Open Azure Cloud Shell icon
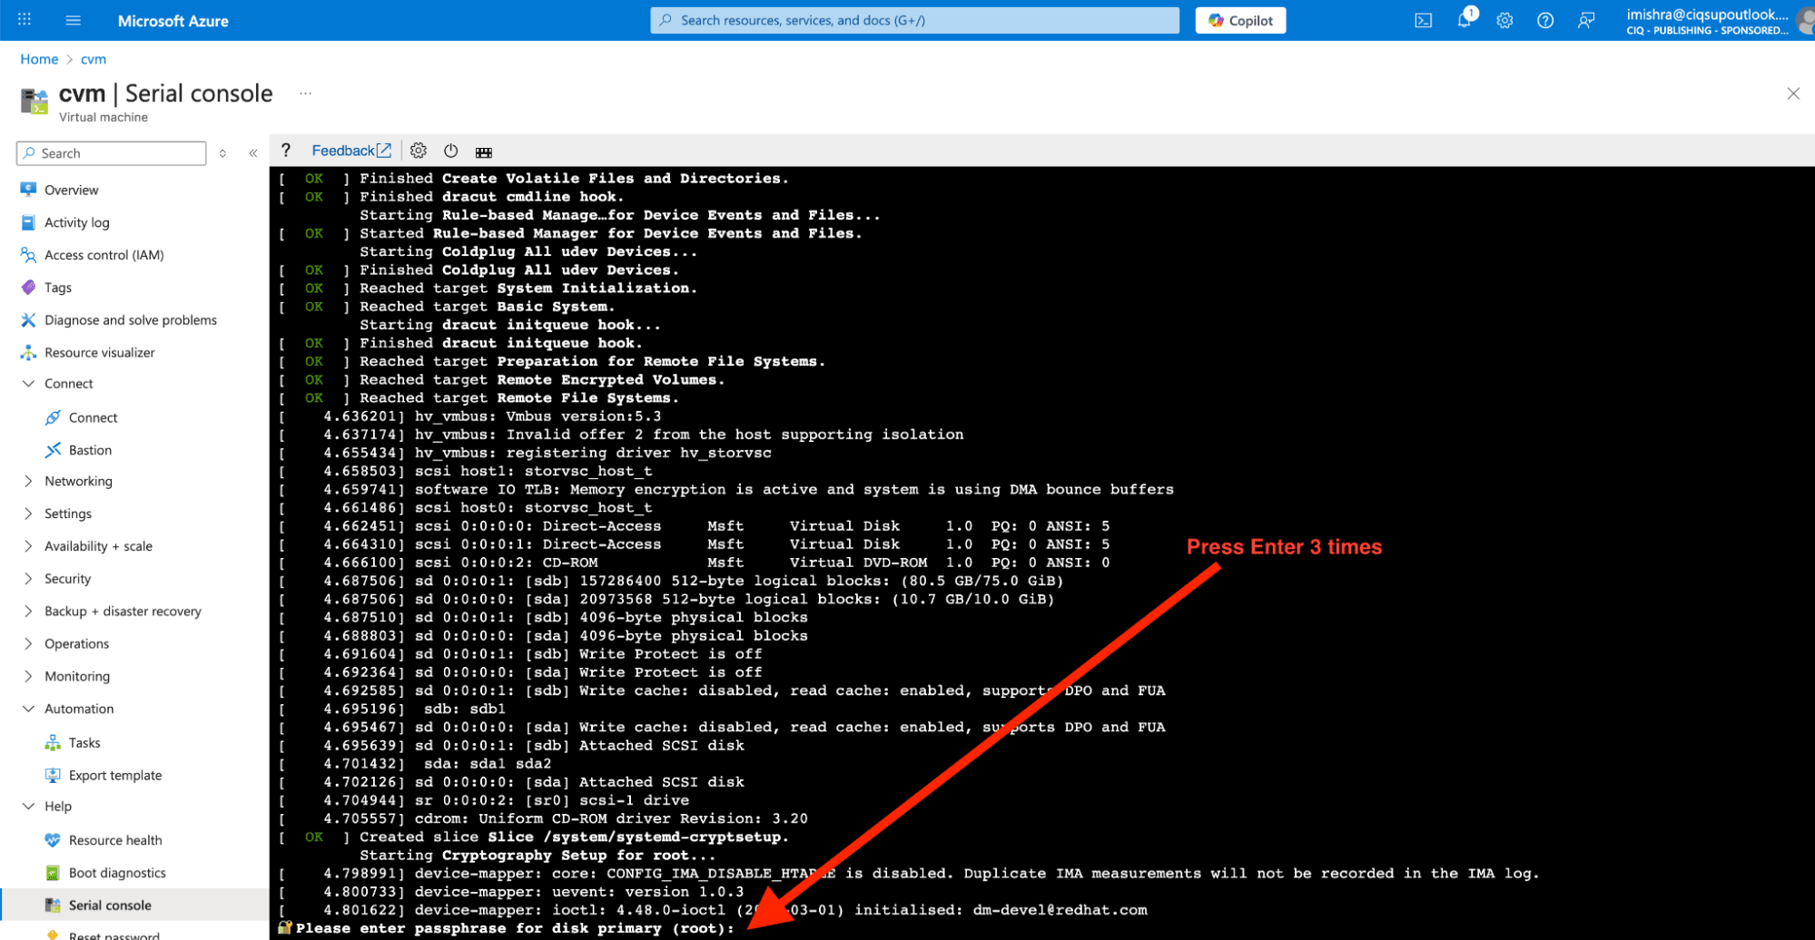The width and height of the screenshot is (1815, 940). click(1423, 20)
